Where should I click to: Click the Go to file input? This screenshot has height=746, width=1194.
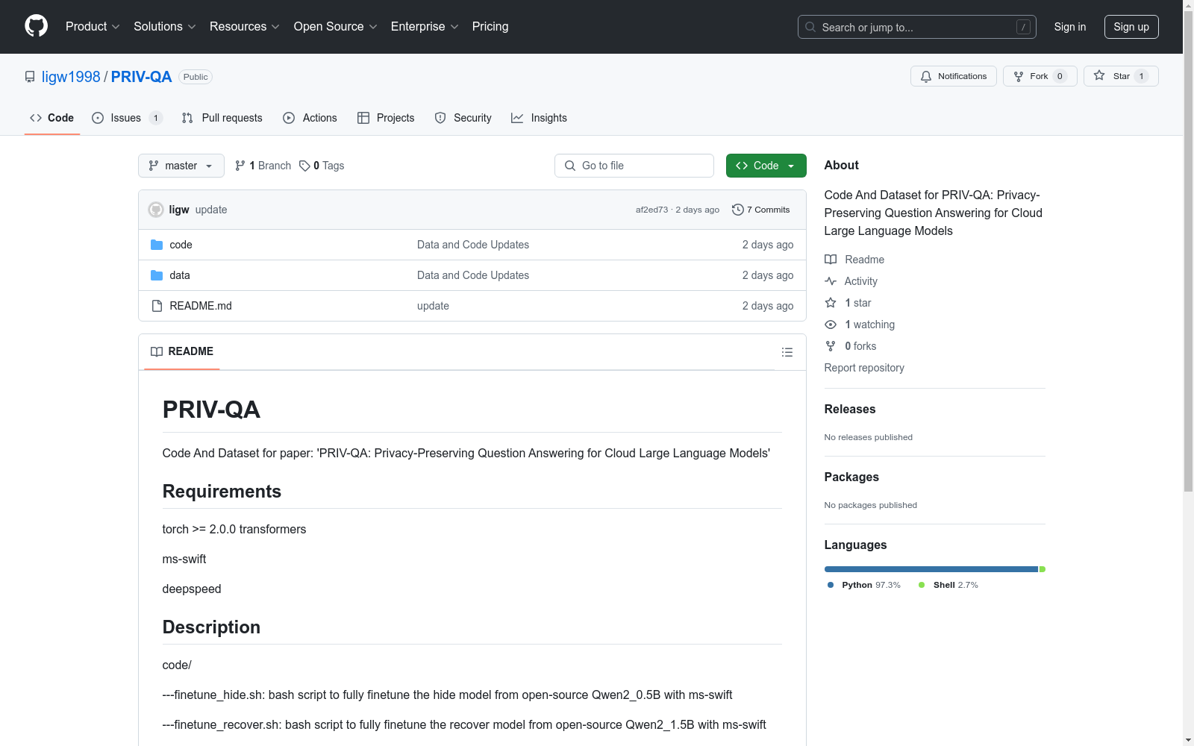634,166
